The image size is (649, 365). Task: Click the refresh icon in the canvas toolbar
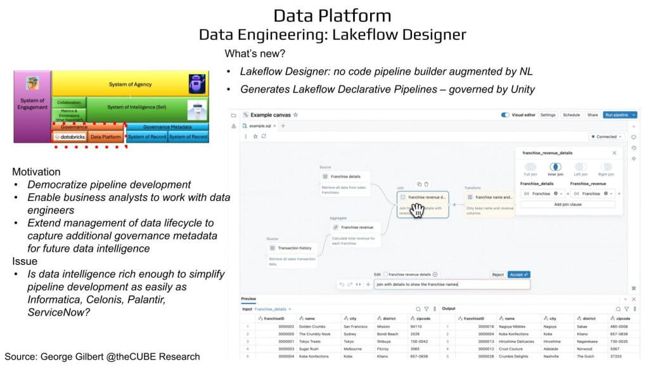[x=264, y=136]
